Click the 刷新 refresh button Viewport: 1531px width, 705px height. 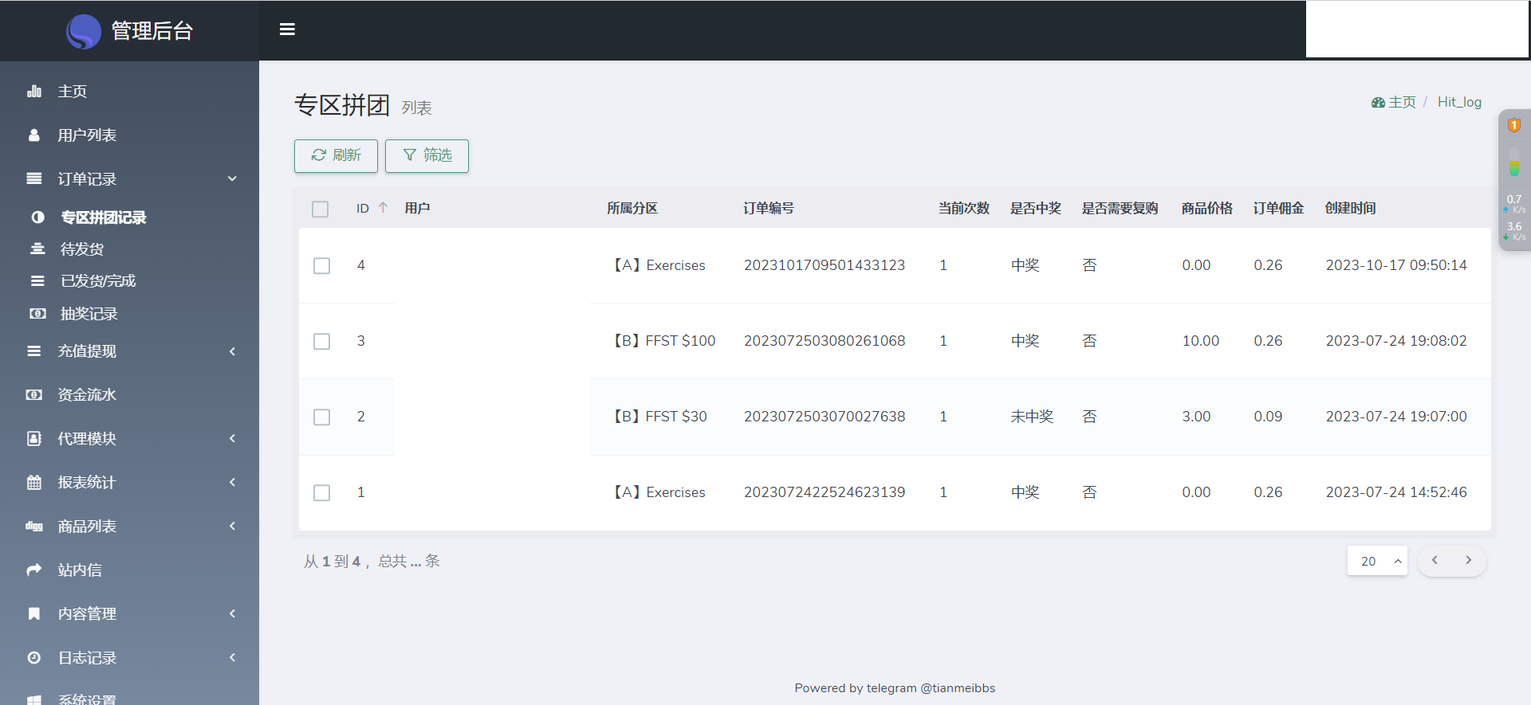pyautogui.click(x=336, y=156)
